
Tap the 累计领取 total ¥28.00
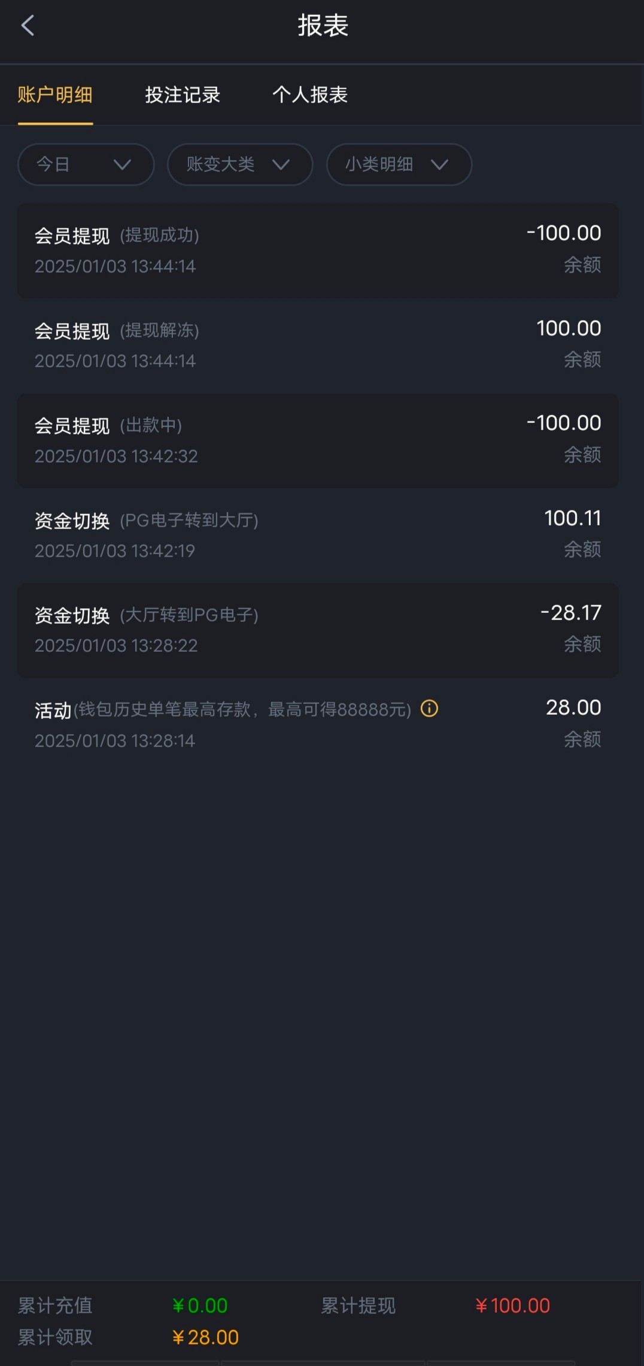[205, 1337]
